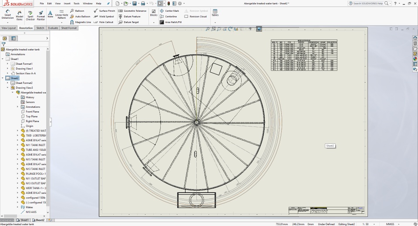Toggle the Select cursor tool
Image resolution: width=418 pixels, height=226 pixels.
pos(159,3)
